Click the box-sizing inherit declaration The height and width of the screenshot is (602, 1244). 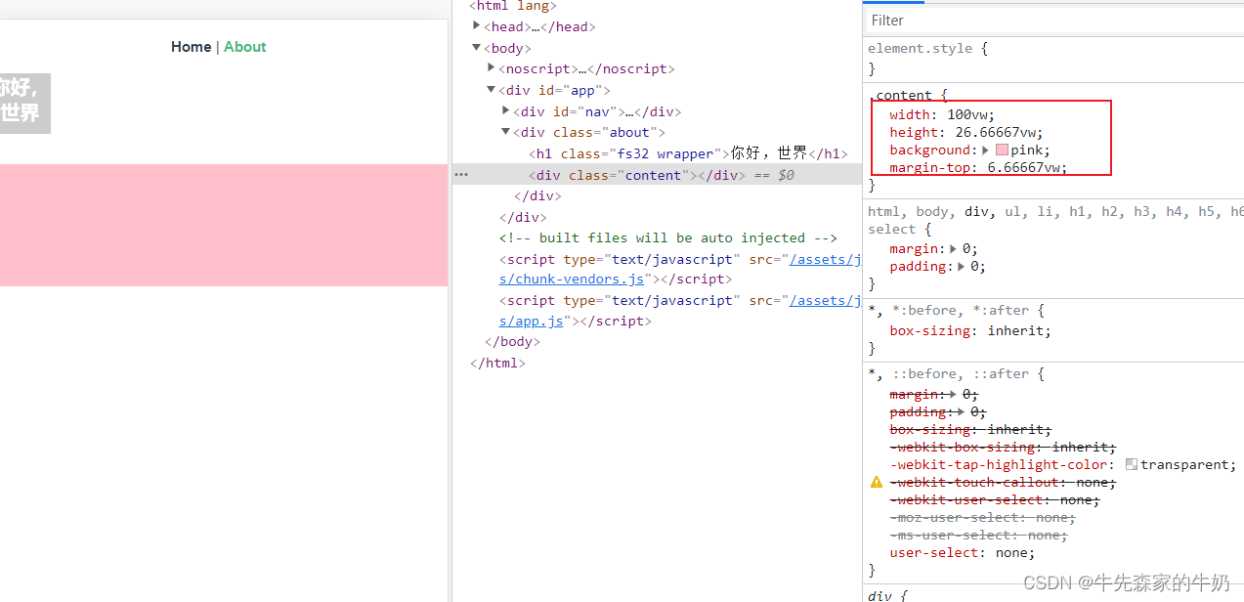click(x=970, y=331)
